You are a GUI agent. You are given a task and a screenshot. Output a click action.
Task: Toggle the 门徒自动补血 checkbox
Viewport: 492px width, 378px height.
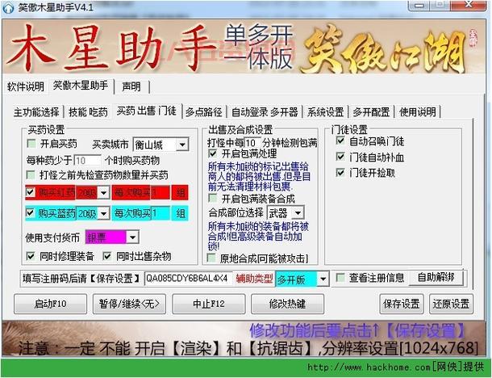(340, 157)
